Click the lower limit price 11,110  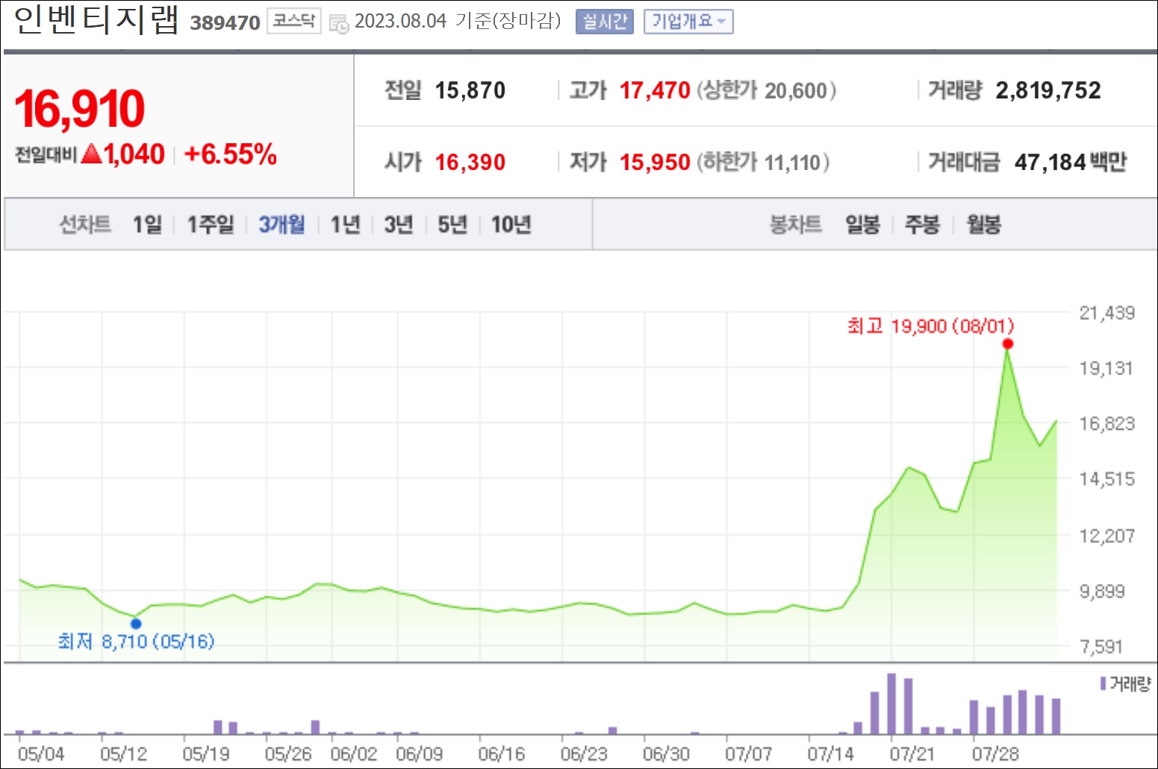793,163
